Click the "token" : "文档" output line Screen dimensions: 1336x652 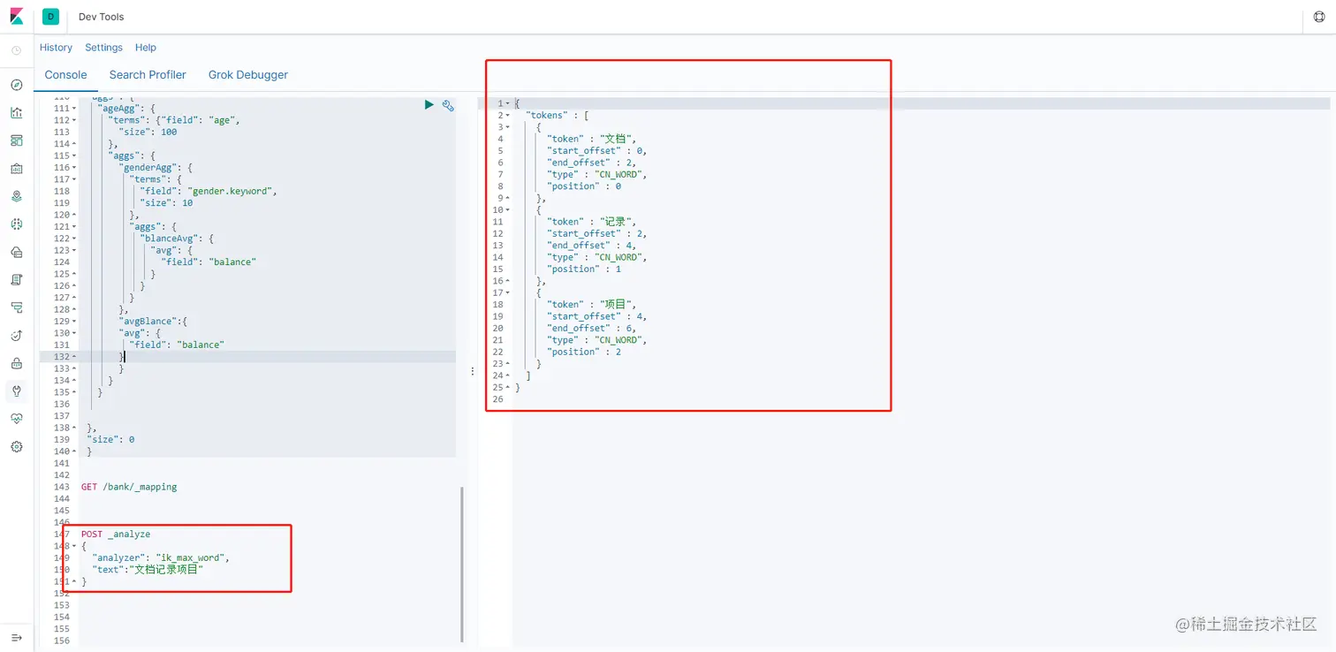591,139
